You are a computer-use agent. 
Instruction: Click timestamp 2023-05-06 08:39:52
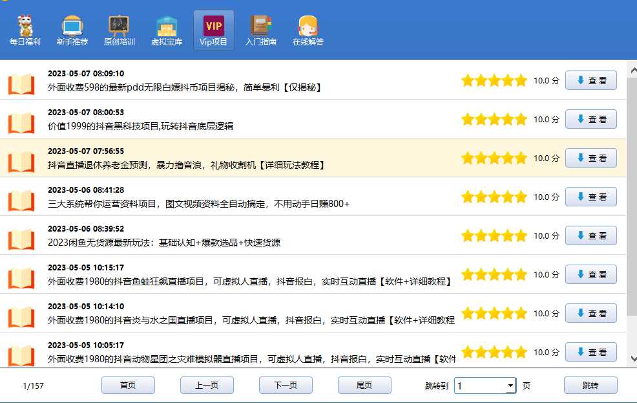86,229
